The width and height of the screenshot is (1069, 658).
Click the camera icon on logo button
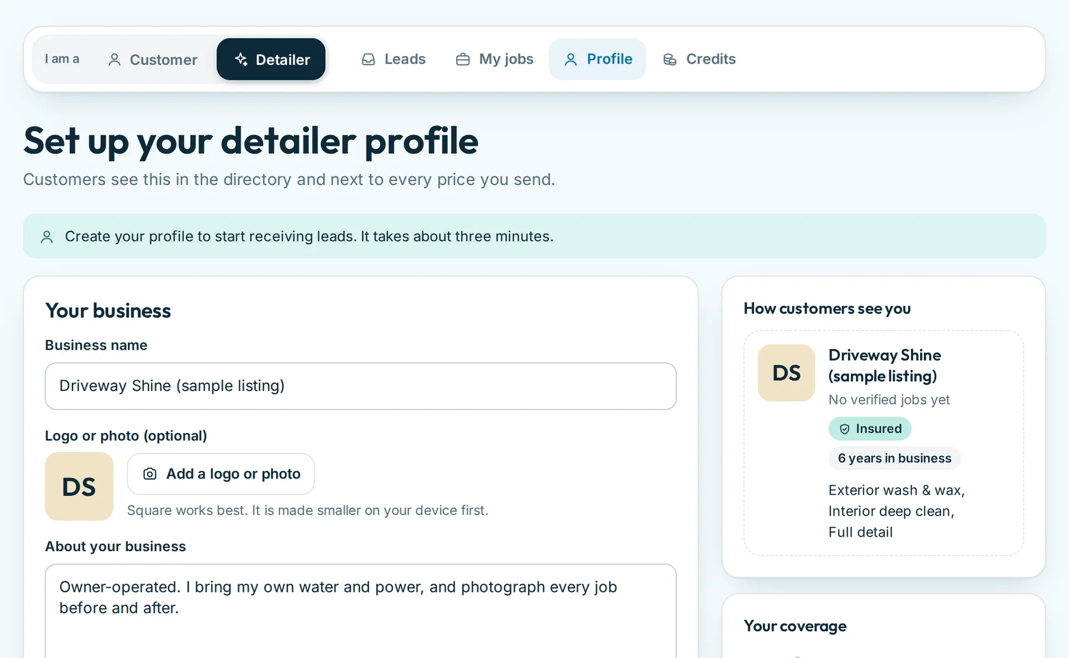(x=150, y=474)
